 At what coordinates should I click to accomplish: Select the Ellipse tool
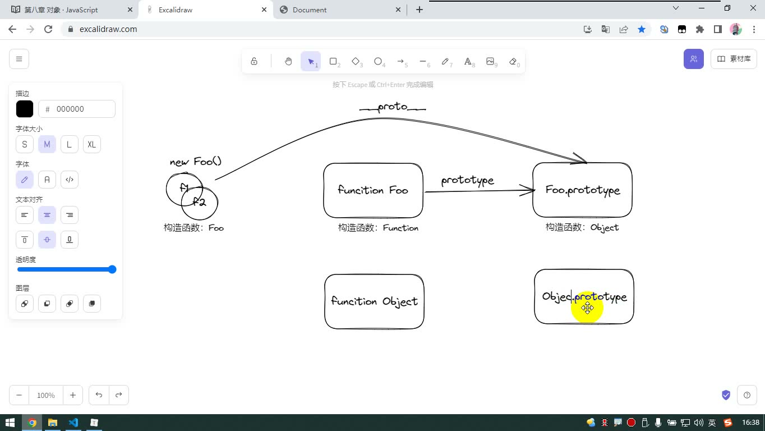(379, 62)
